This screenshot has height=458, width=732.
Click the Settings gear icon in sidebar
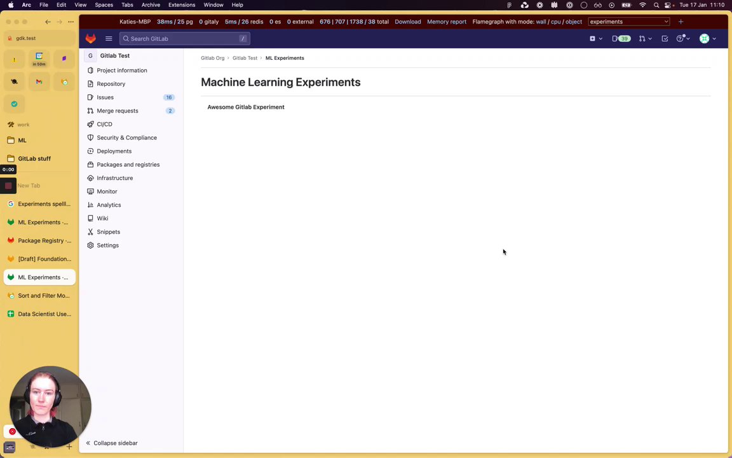click(x=91, y=246)
